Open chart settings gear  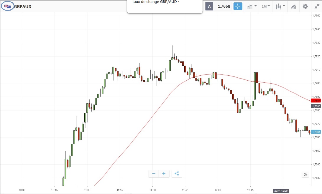305,6
